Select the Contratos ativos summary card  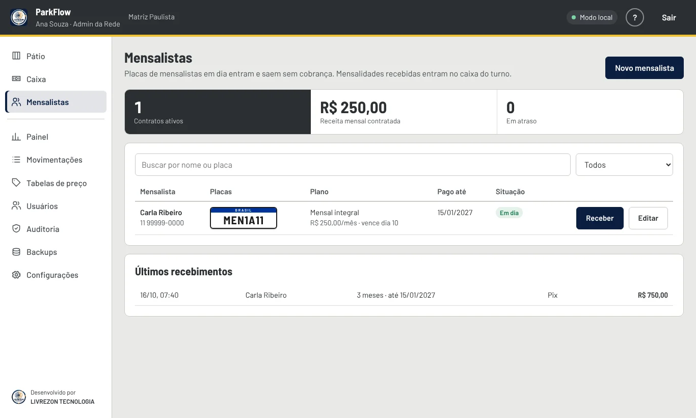point(218,112)
